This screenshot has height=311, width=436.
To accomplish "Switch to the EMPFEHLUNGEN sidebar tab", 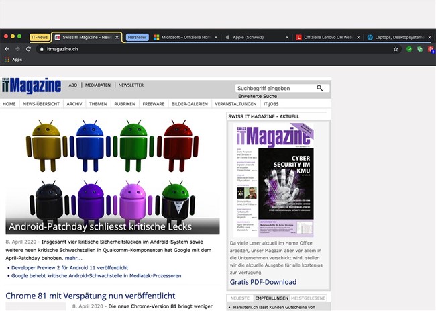I will coord(272,298).
